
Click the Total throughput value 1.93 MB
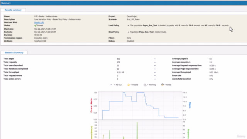click(x=120, y=72)
